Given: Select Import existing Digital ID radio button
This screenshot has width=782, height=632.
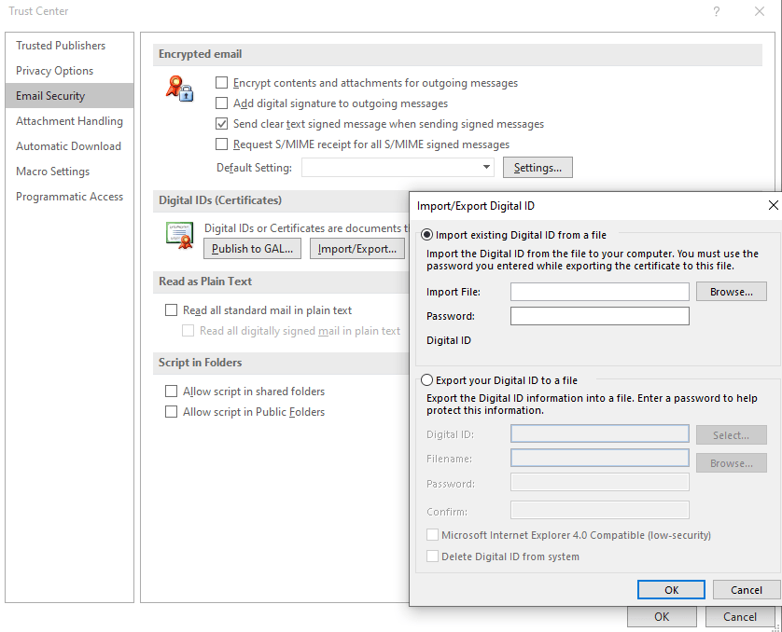Looking at the screenshot, I should (x=427, y=235).
